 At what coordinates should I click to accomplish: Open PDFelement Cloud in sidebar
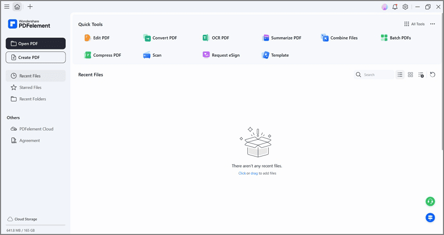click(x=36, y=129)
